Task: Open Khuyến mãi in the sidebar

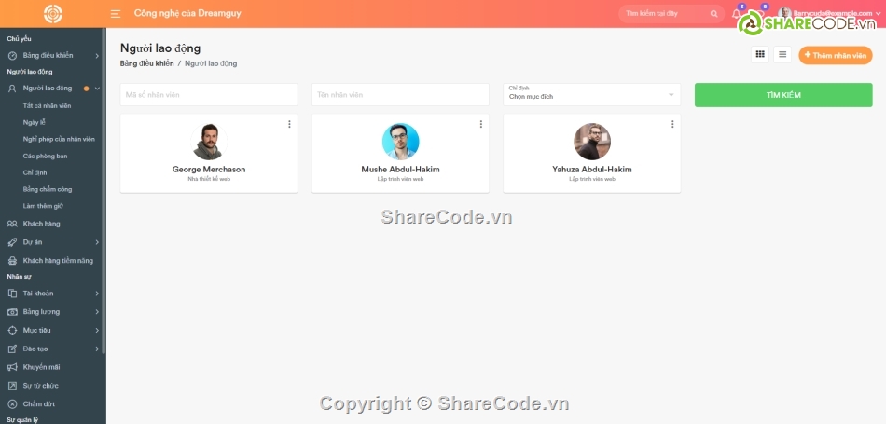Action: 41,367
